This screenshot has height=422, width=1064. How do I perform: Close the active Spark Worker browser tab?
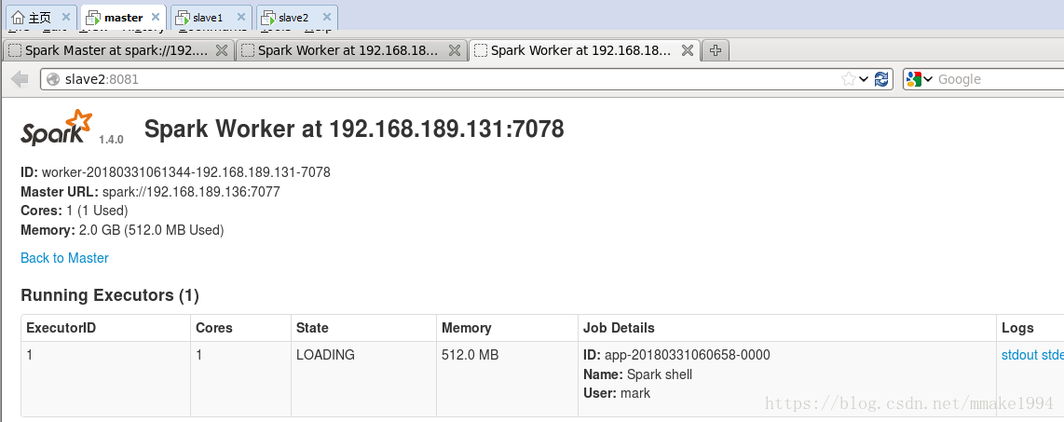coord(688,50)
